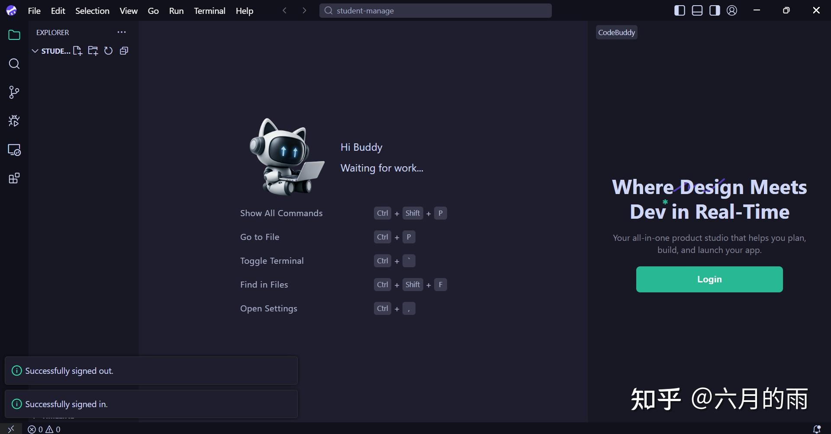Open the Terminal menu
This screenshot has width=831, height=434.
(209, 11)
